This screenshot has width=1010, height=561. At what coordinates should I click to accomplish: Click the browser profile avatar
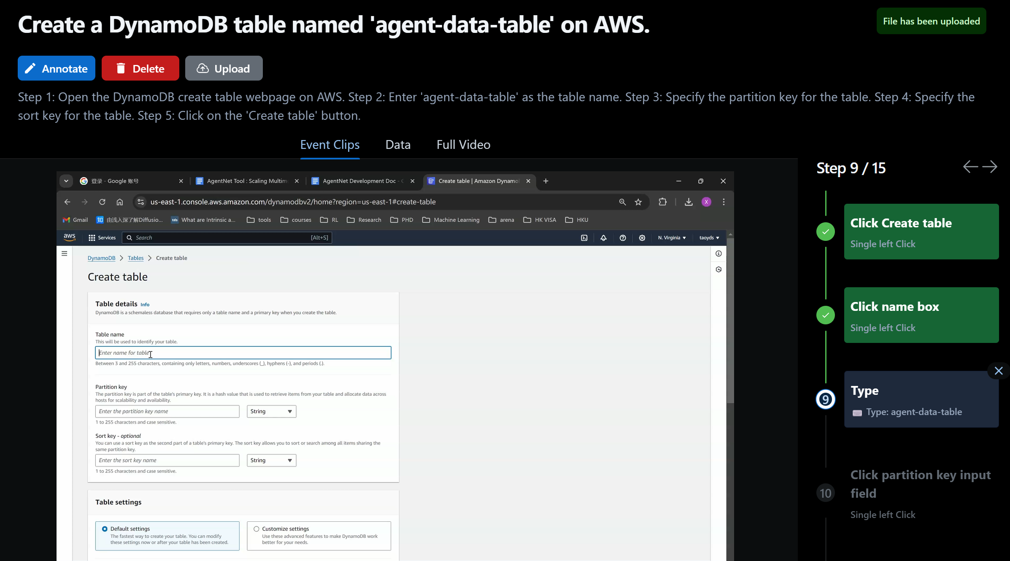point(706,202)
